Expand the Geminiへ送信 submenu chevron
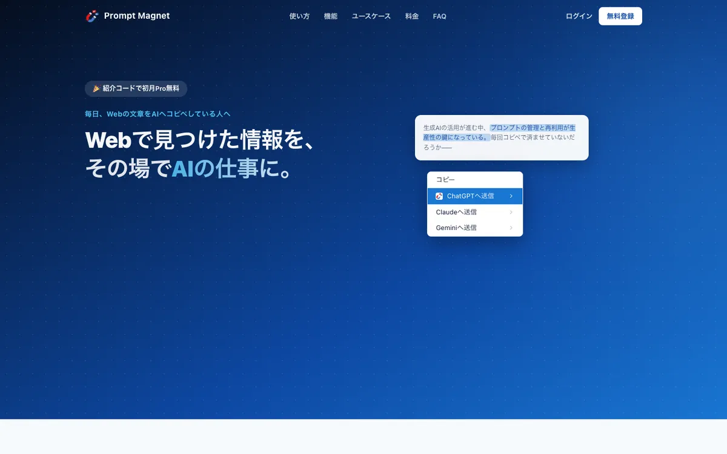The width and height of the screenshot is (727, 454). (511, 228)
